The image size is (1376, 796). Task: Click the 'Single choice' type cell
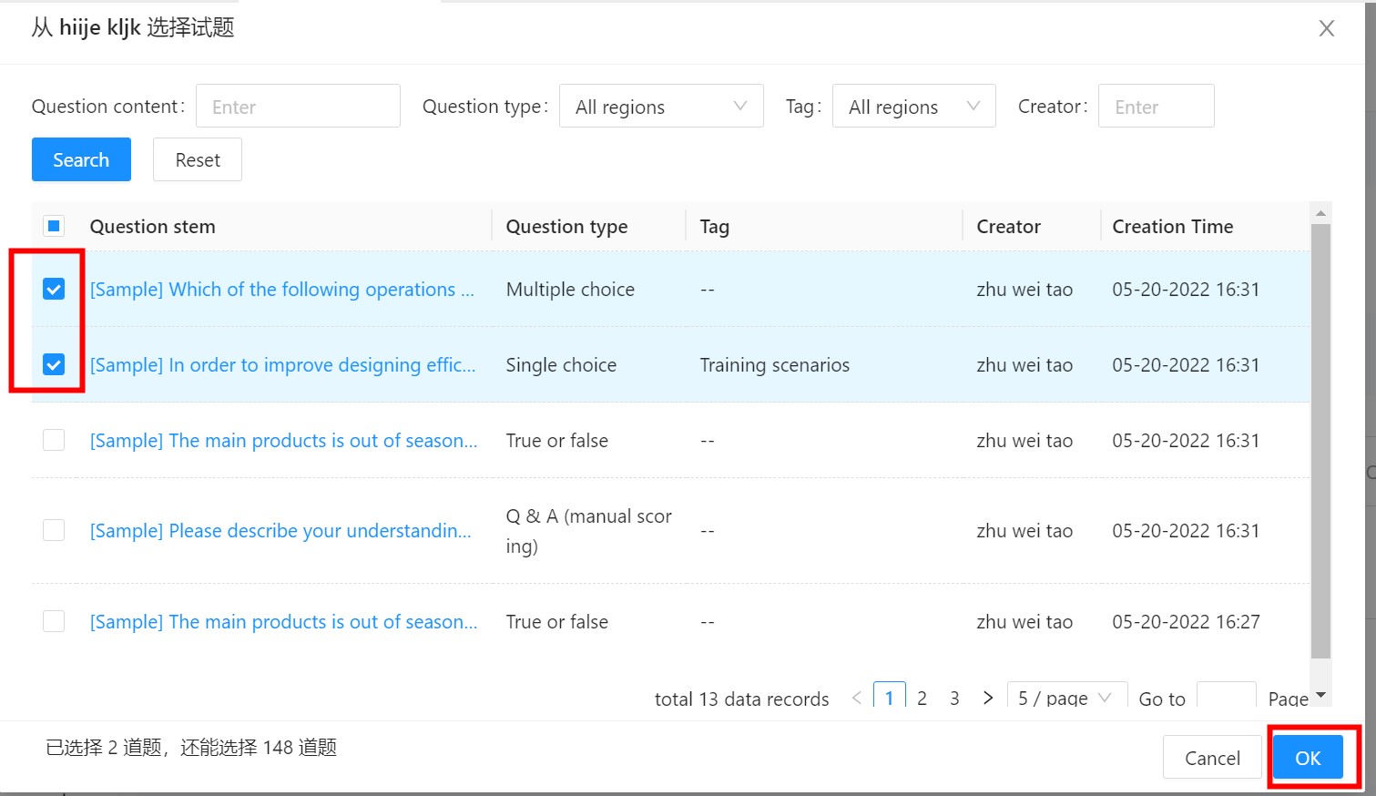561,364
